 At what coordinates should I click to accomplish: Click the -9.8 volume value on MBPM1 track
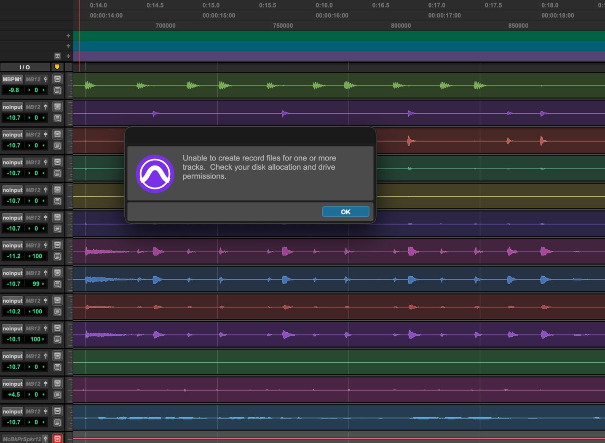(x=13, y=90)
